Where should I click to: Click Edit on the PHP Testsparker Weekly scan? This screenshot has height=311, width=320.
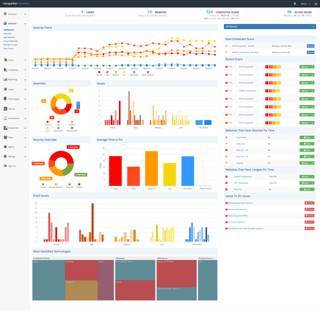310,46
